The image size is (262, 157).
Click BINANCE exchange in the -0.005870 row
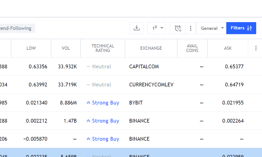(139, 139)
